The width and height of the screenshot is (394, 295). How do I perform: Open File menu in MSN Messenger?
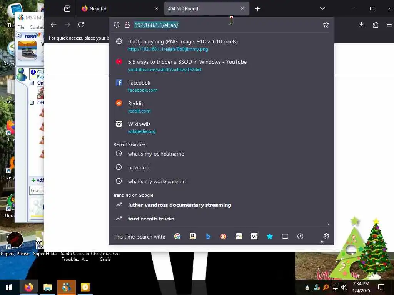pos(21,27)
